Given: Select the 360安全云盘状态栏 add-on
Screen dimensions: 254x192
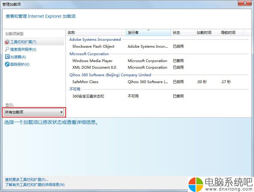Looking at the screenshot, I should tap(88, 96).
